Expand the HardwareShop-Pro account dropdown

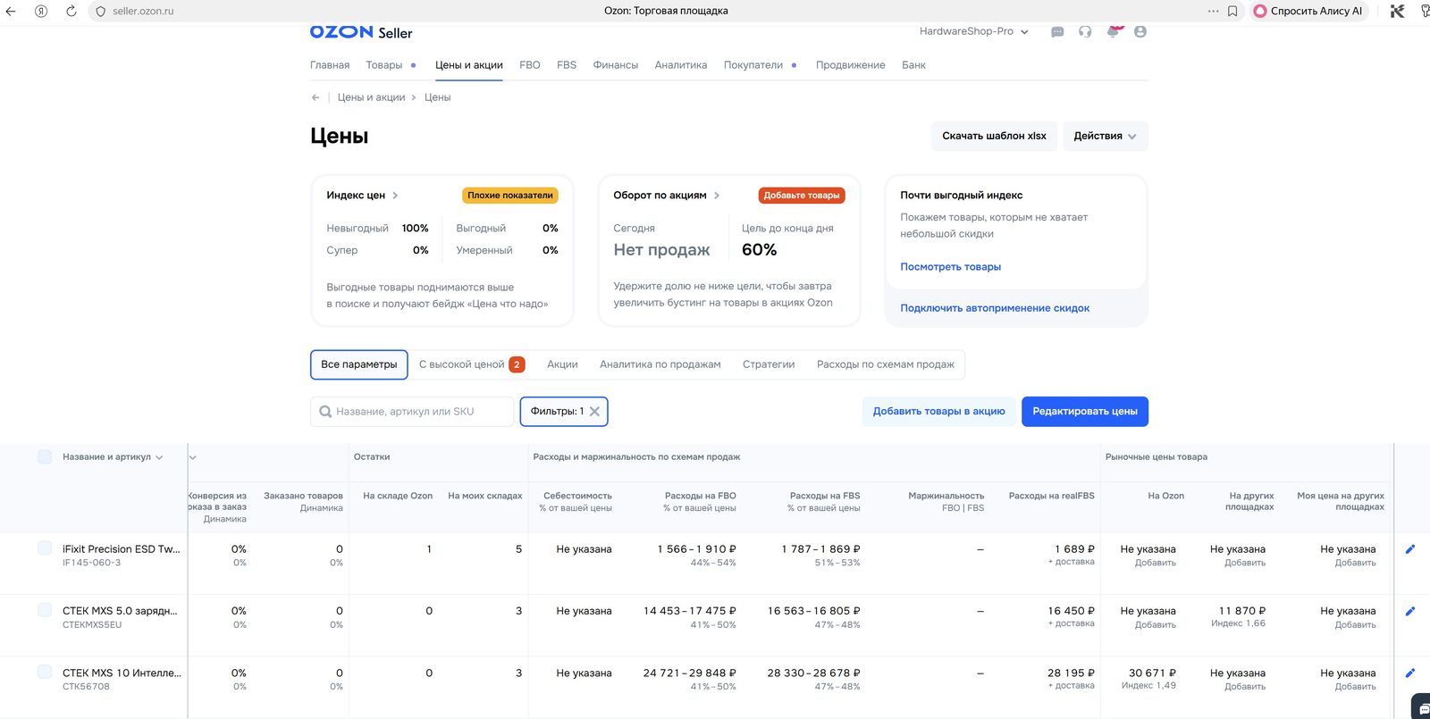pyautogui.click(x=974, y=31)
